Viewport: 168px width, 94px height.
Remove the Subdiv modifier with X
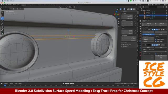pos(166,30)
